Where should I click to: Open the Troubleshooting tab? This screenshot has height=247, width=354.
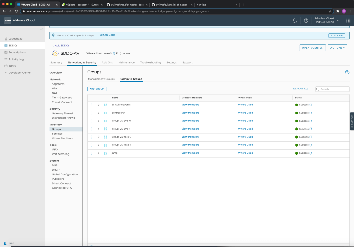(150, 63)
